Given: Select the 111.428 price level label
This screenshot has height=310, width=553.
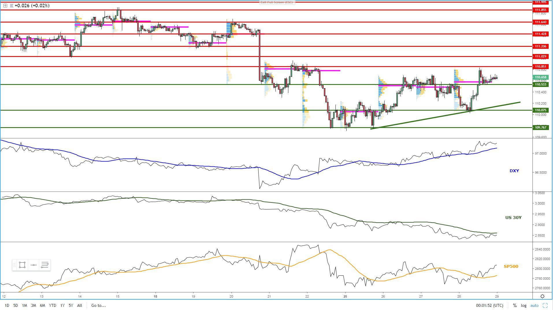Looking at the screenshot, I should [540, 34].
